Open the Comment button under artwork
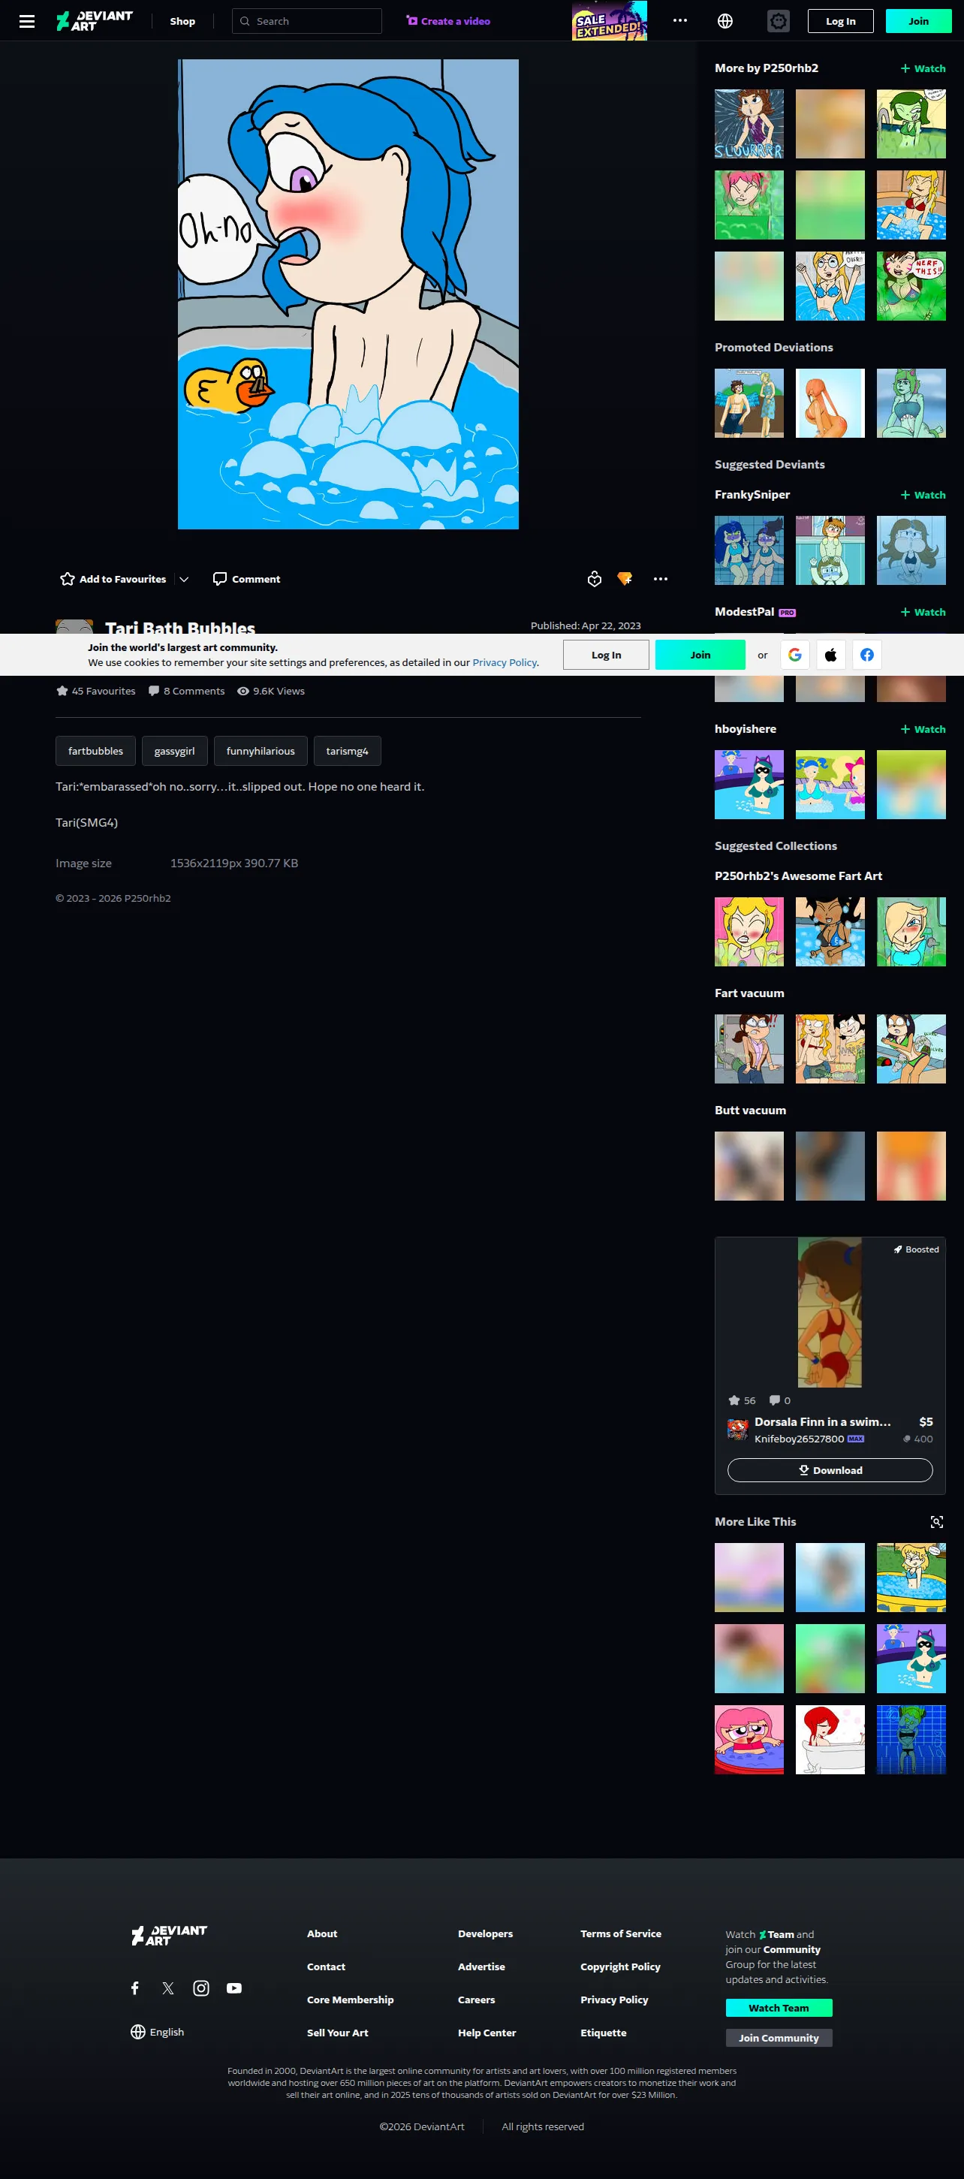964x2179 pixels. click(x=246, y=579)
